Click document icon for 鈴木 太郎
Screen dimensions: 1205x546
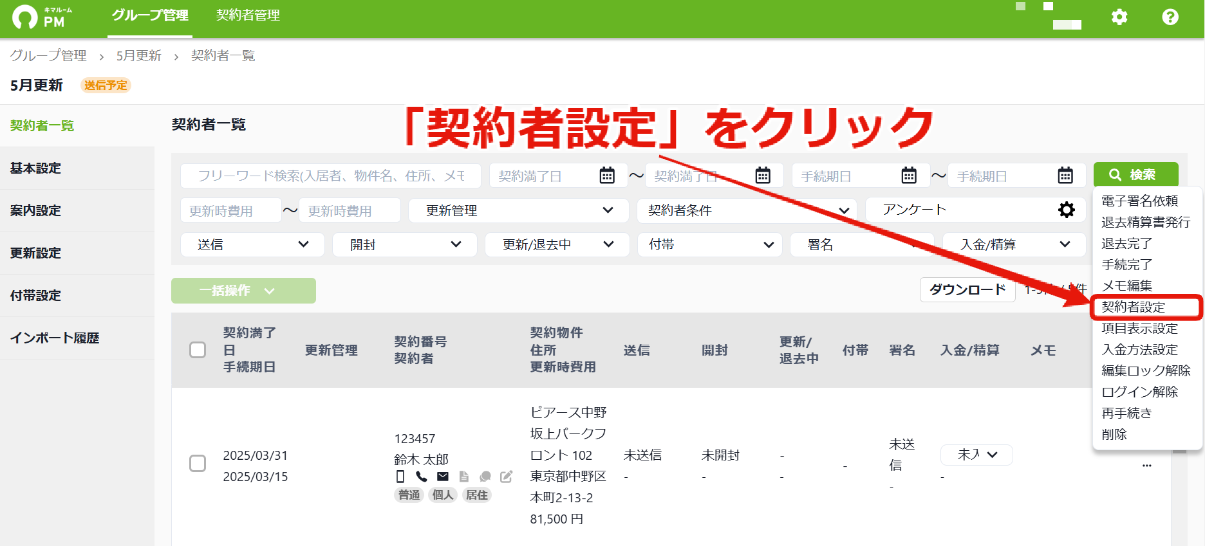[464, 477]
